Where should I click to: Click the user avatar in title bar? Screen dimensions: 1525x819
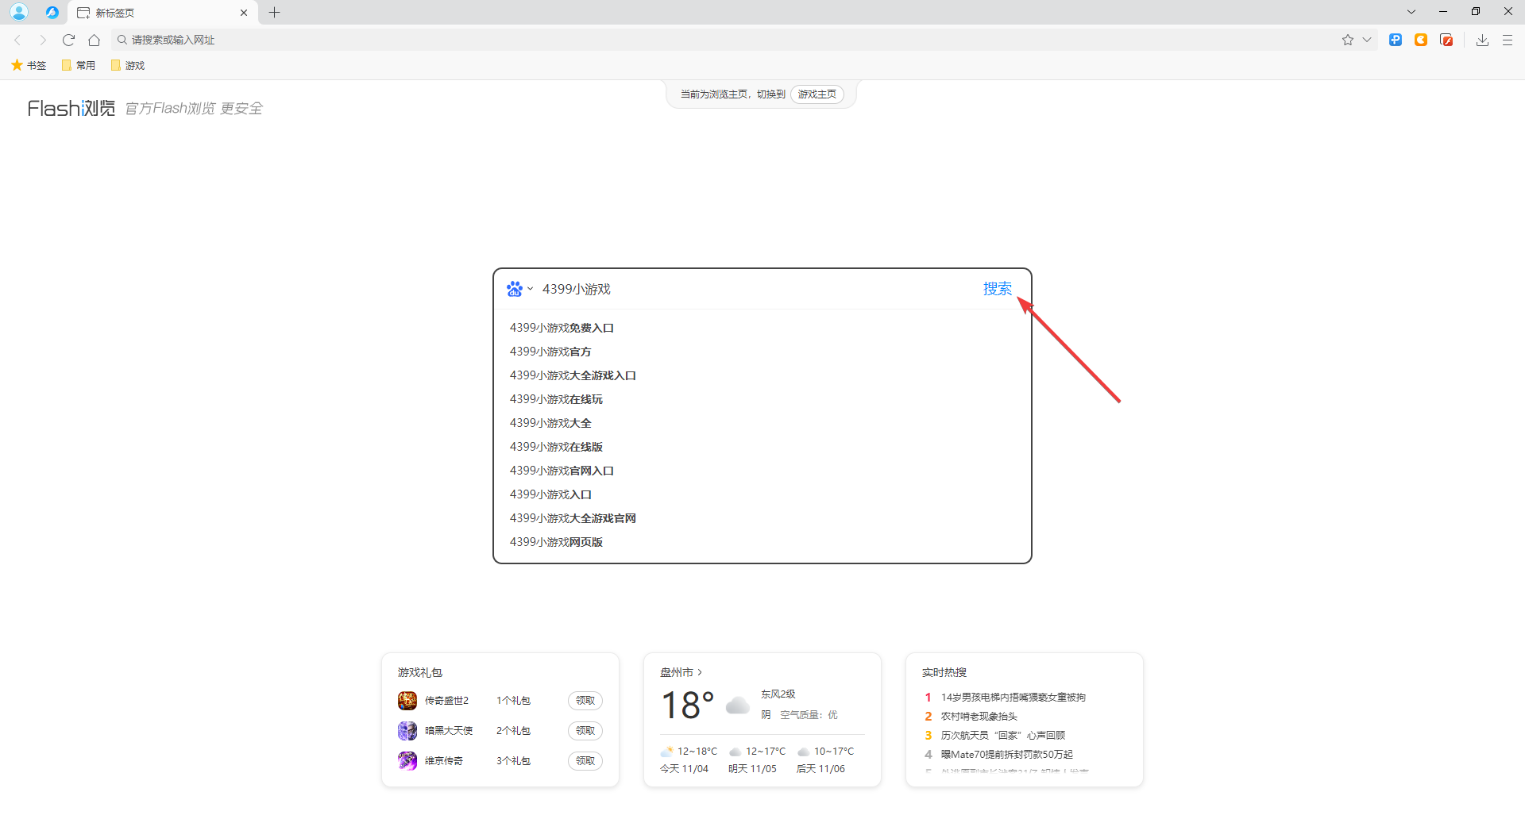(x=17, y=12)
